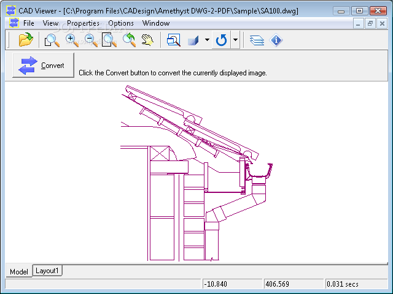The width and height of the screenshot is (393, 294).
Task: Choose the zoom extents page icon
Action: 109,40
